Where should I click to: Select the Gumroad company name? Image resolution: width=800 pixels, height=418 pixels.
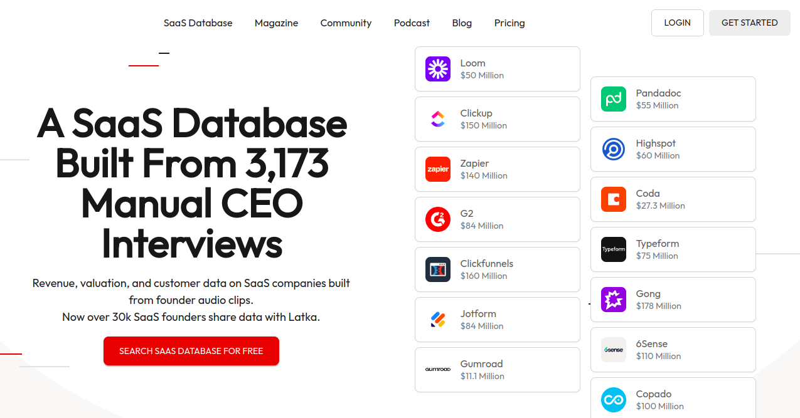482,364
